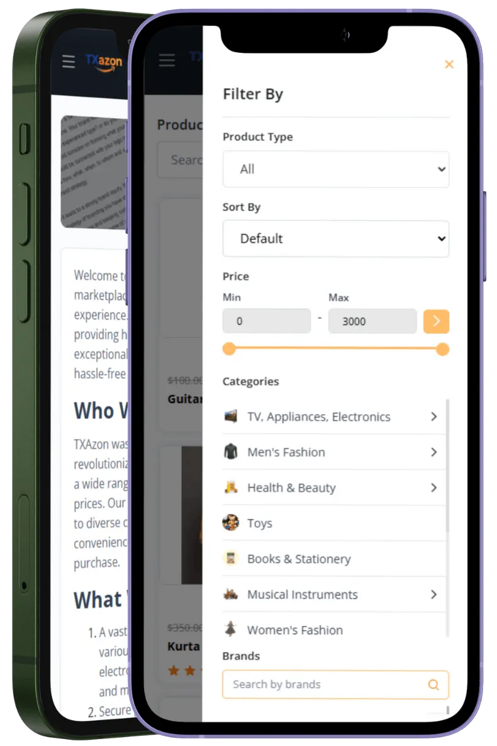Viewport: 497px width, 746px height.
Task: Select the Men's Fashion jacket icon
Action: pos(230,452)
